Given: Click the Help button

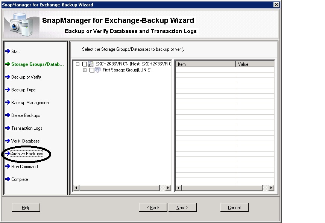Looking at the screenshot, I should coord(26,207).
